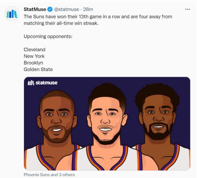The width and height of the screenshot is (197, 178).
Task: Click the Upcoming opponents line
Action: pyautogui.click(x=48, y=37)
